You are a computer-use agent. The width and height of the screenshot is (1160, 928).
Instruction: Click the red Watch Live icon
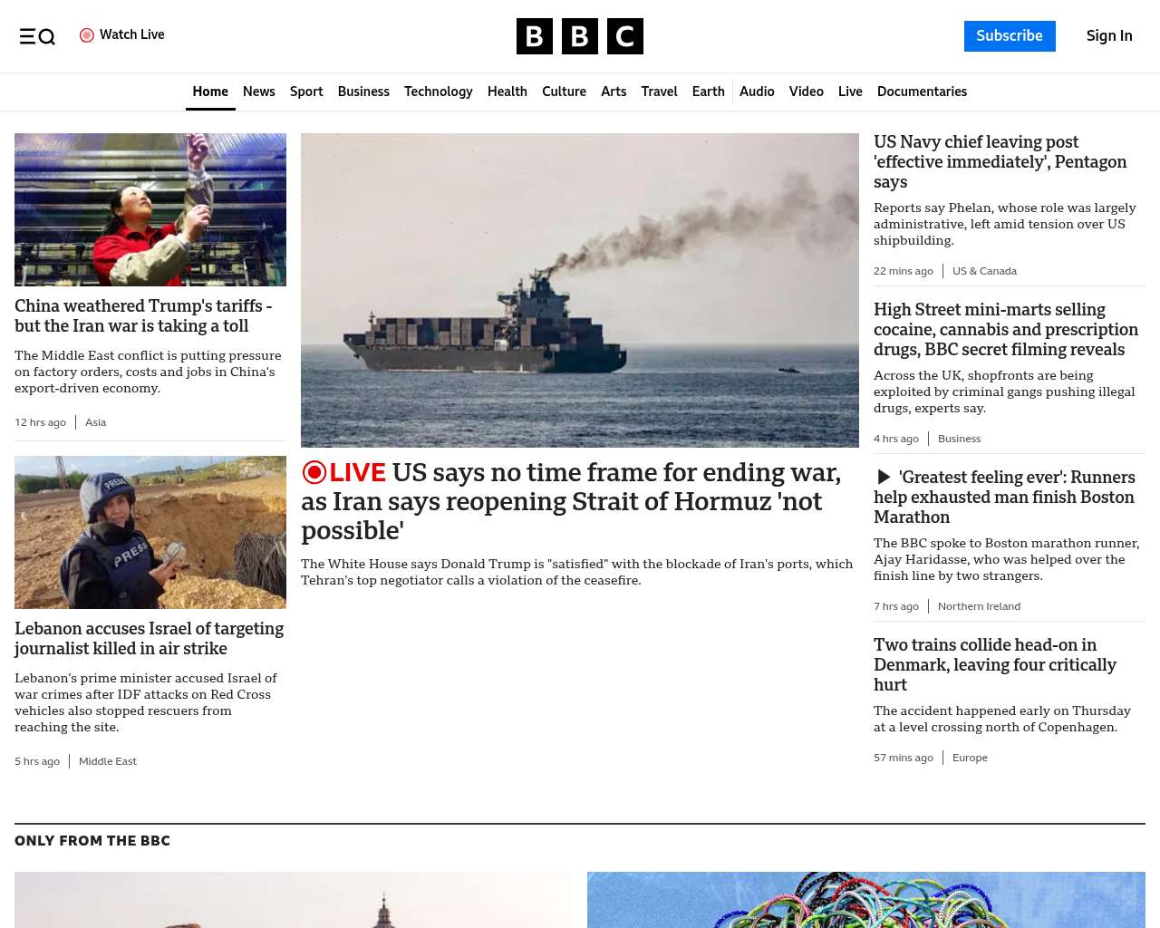coord(87,35)
